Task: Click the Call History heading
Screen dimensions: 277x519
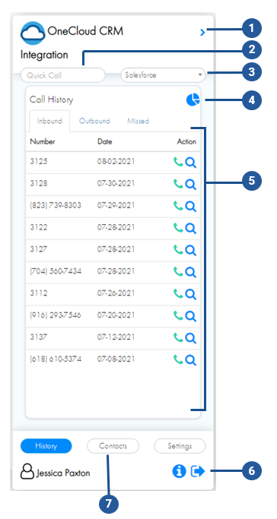Action: [x=51, y=100]
